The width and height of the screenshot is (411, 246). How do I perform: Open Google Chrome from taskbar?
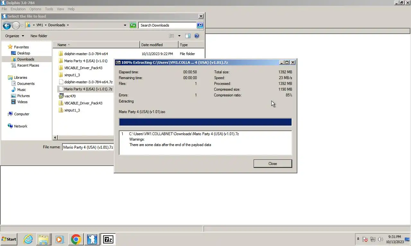76,239
